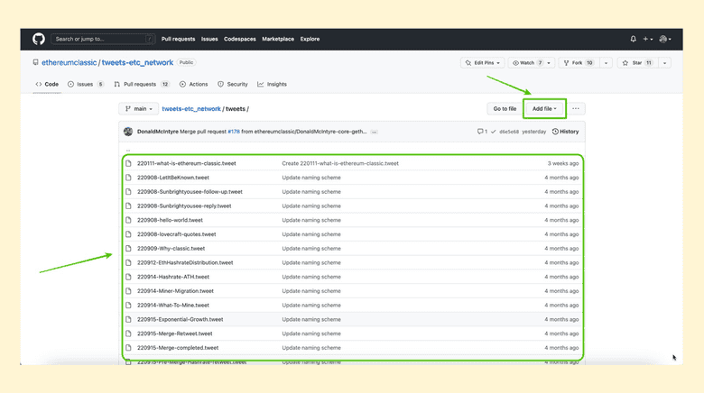
Task: Open 220909-Why-classic.tweet file link
Action: coord(171,249)
